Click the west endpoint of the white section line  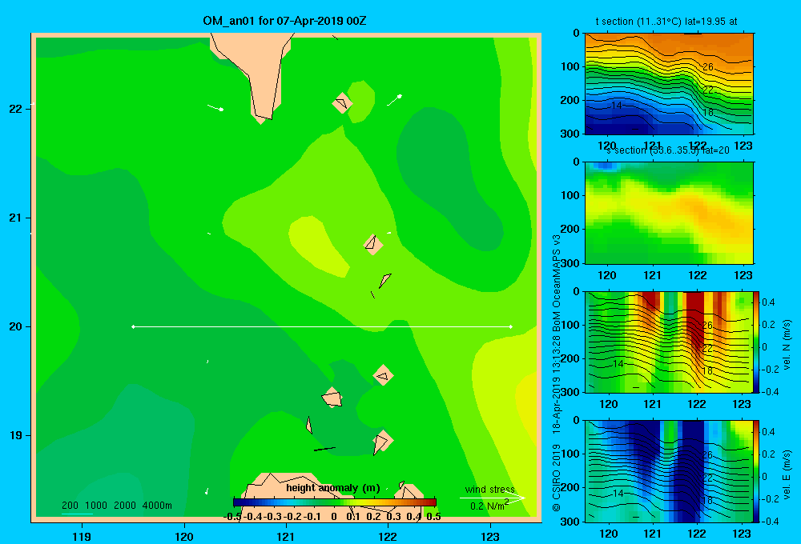coord(133,326)
